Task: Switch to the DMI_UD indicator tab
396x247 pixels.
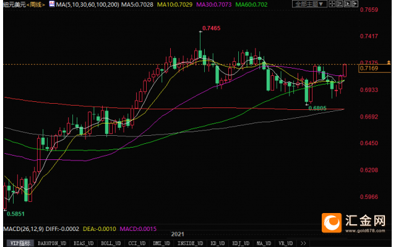Action: click(x=161, y=243)
